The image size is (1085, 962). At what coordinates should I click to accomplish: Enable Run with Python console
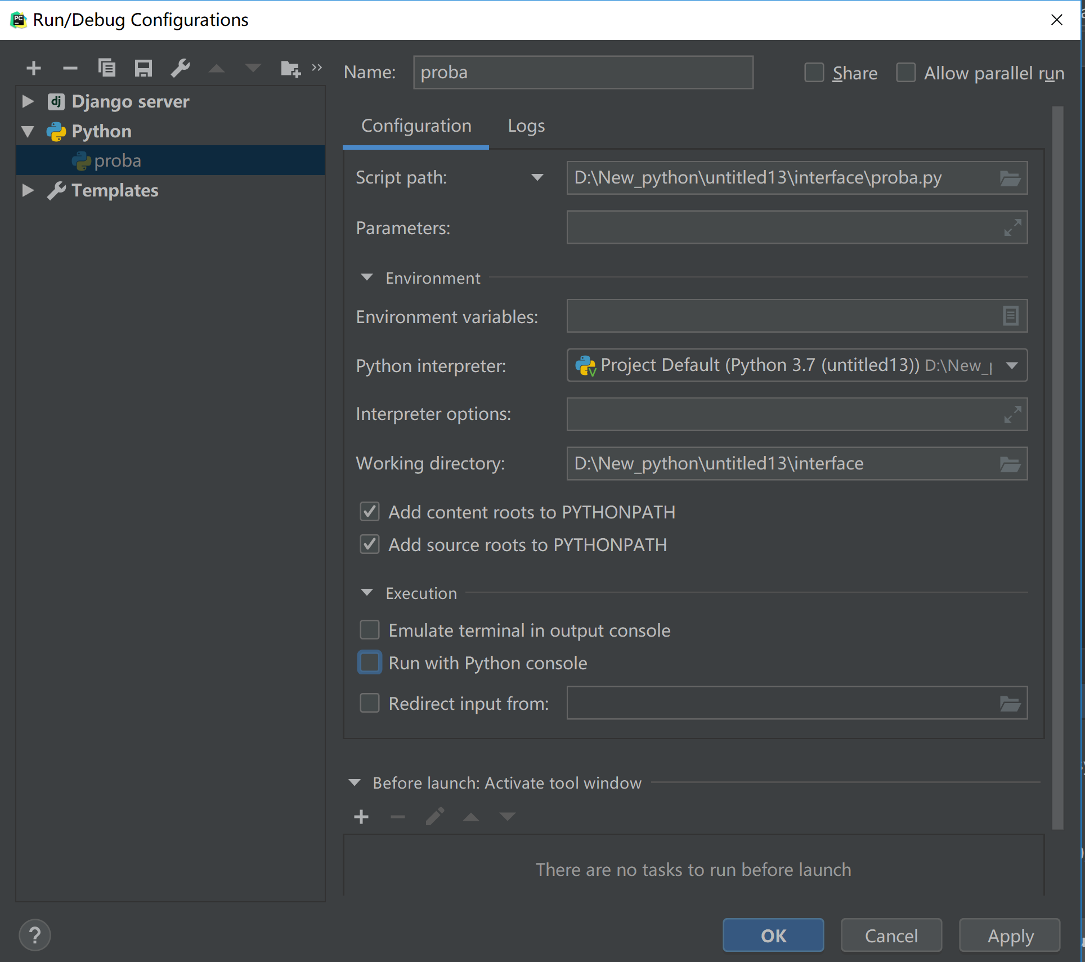369,663
